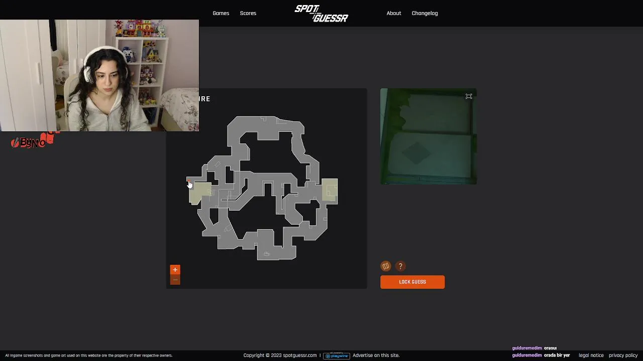Zoom in on the map with plus button
The width and height of the screenshot is (643, 361).
click(x=175, y=270)
